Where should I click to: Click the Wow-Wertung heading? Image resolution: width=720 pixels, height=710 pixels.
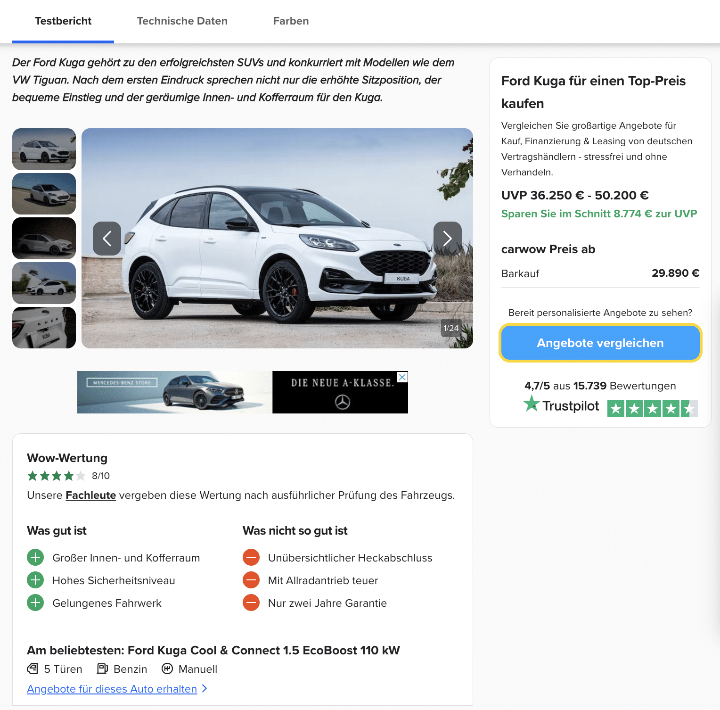67,458
